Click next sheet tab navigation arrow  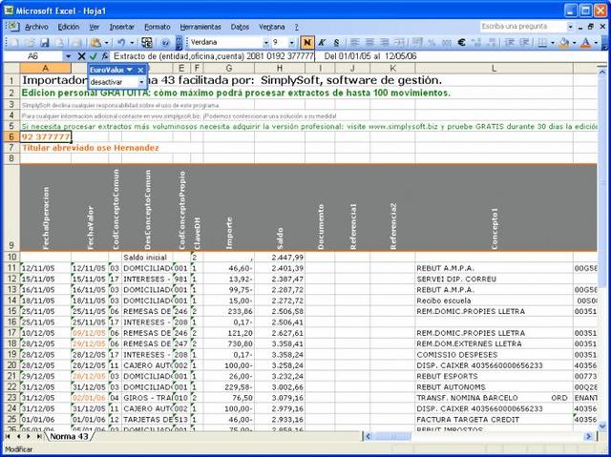tap(28, 436)
